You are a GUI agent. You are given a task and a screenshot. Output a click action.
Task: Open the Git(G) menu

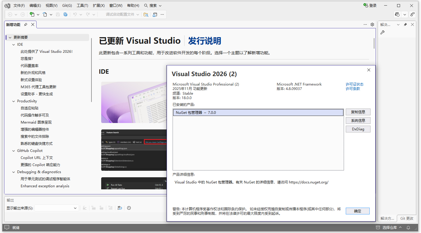[67, 5]
